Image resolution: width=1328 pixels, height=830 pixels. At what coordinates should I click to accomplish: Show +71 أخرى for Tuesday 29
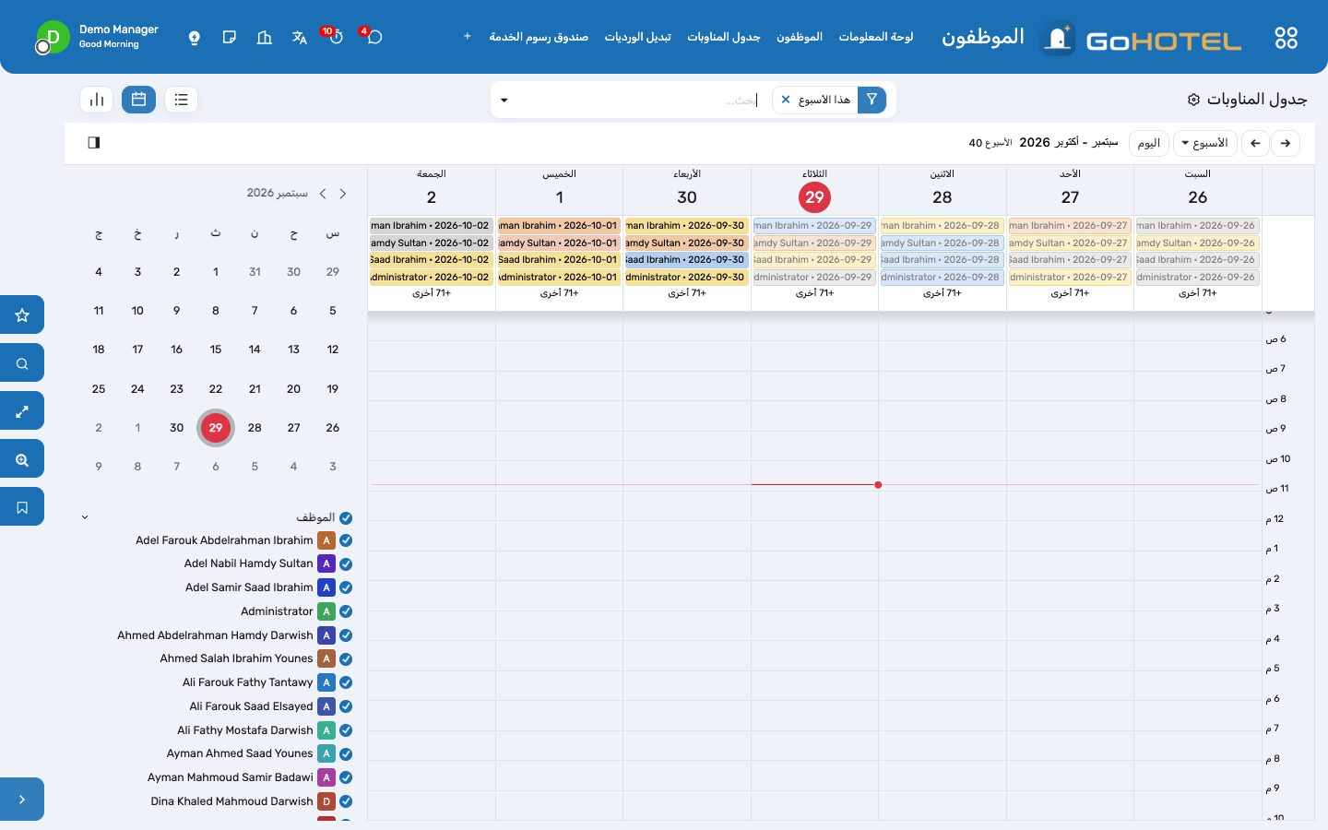click(x=814, y=293)
